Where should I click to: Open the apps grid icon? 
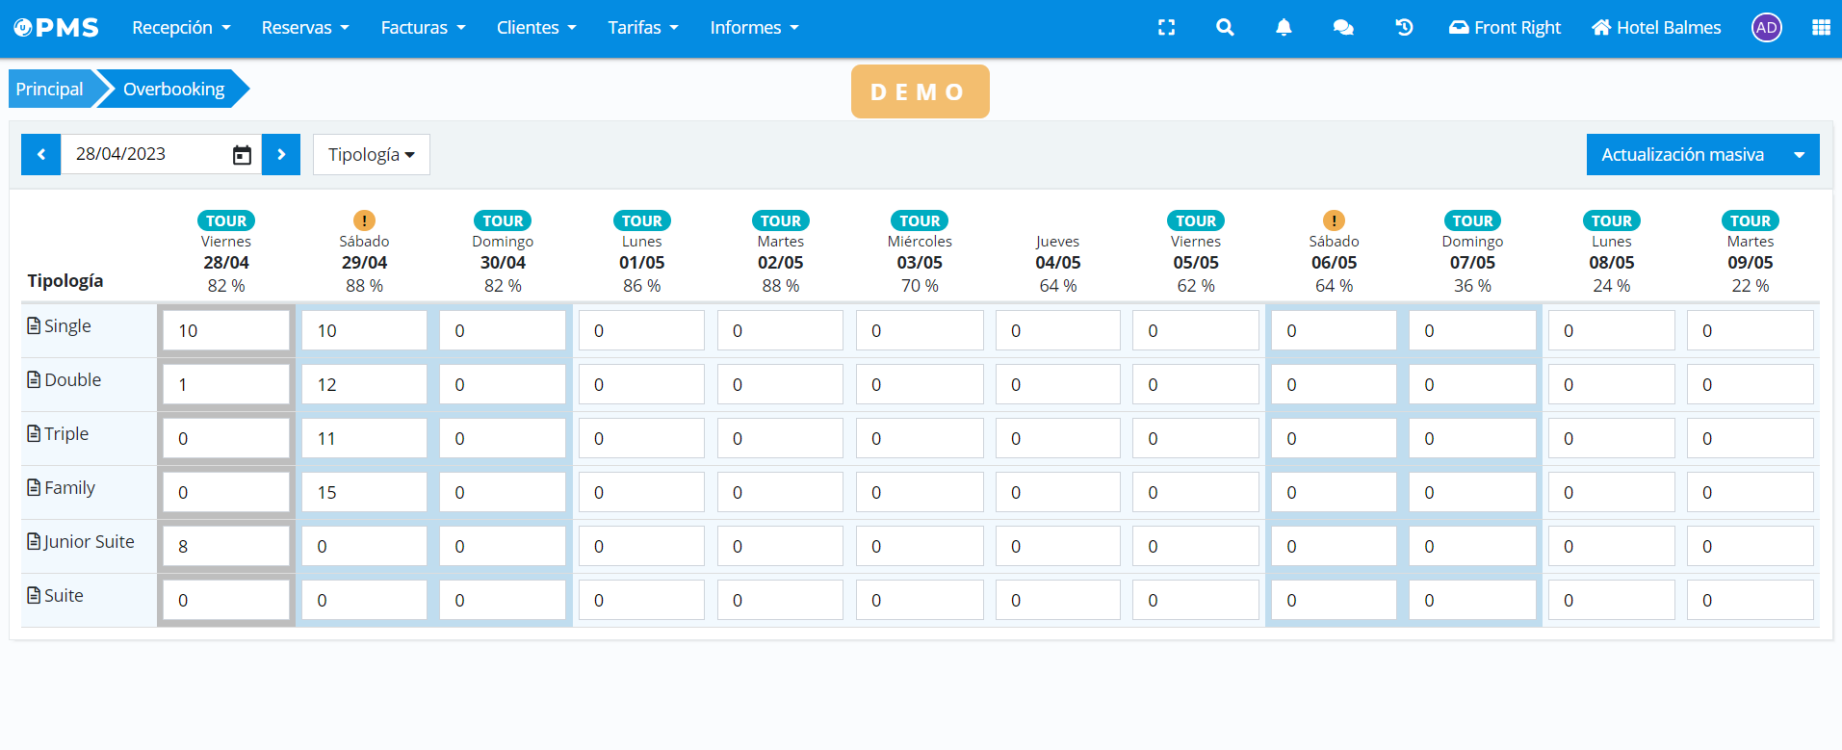[1820, 28]
